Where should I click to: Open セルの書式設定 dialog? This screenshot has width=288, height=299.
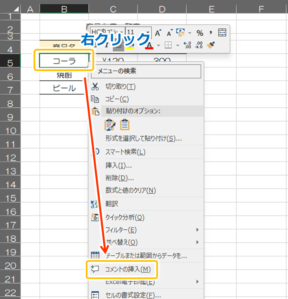[133, 295]
